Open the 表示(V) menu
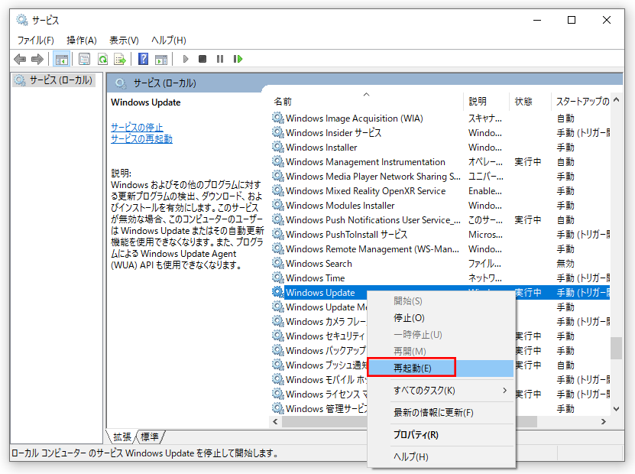This screenshot has width=635, height=474. 124,40
